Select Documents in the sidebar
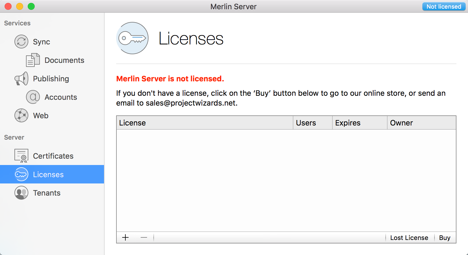This screenshot has height=255, width=468. pos(52,60)
